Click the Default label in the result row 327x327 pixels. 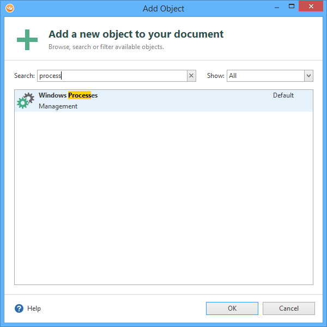click(283, 95)
